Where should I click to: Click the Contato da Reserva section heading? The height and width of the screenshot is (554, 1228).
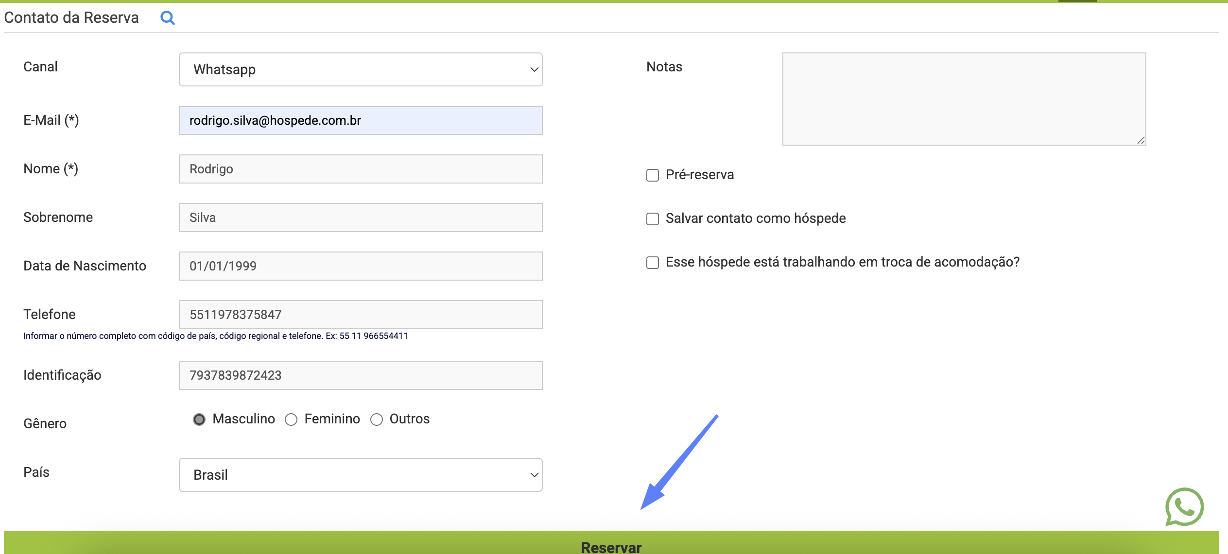tap(71, 17)
